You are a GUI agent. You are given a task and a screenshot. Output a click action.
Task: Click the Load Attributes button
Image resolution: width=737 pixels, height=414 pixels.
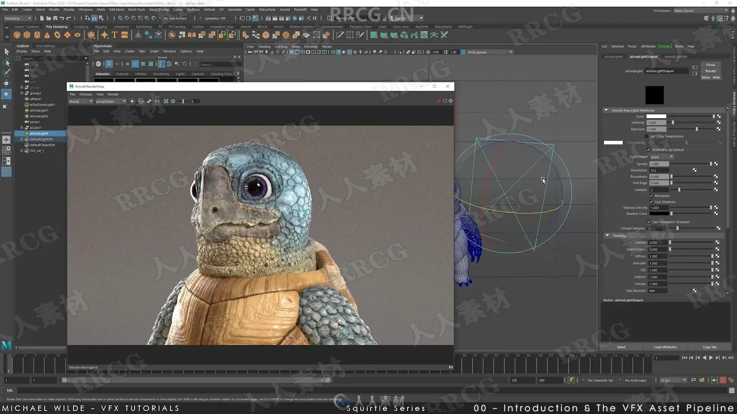coord(665,347)
